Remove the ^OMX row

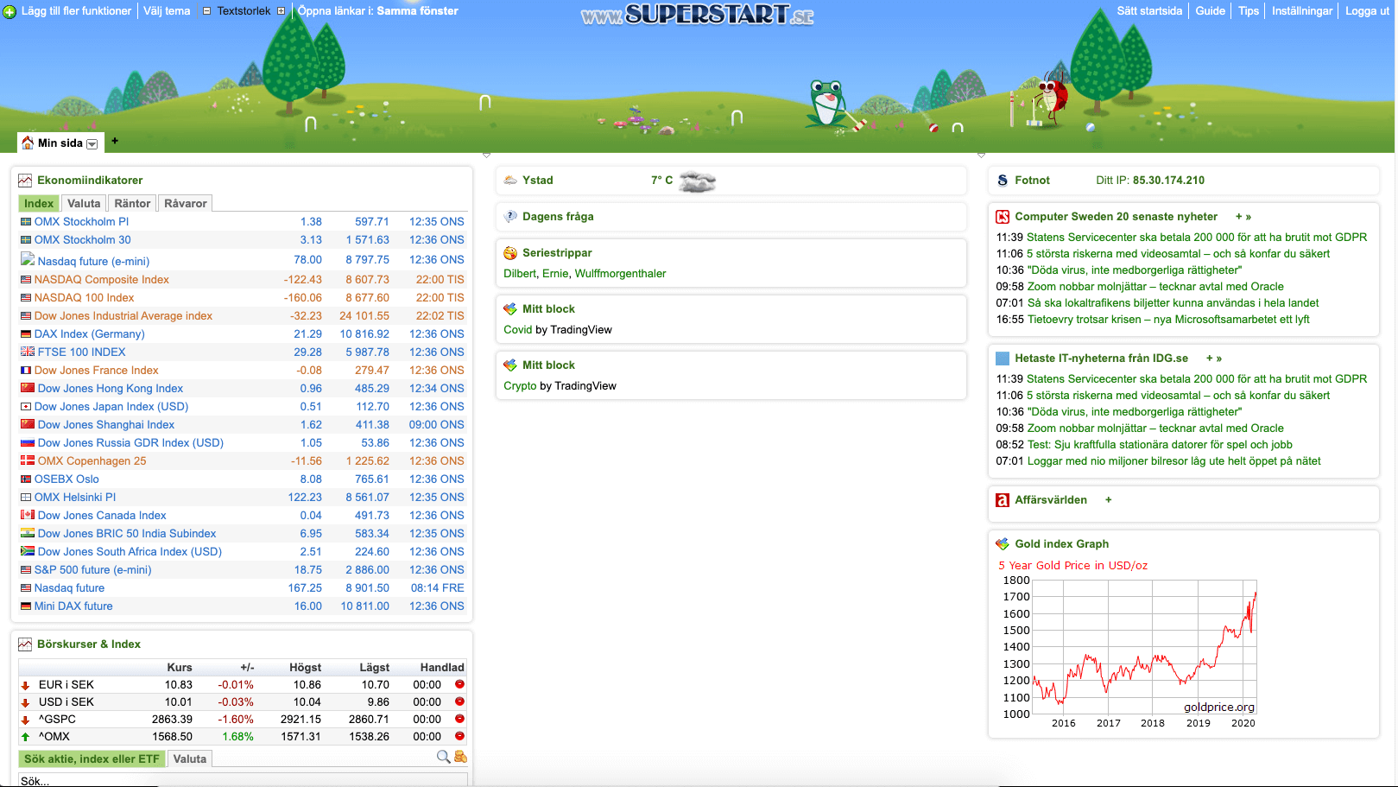[459, 736]
